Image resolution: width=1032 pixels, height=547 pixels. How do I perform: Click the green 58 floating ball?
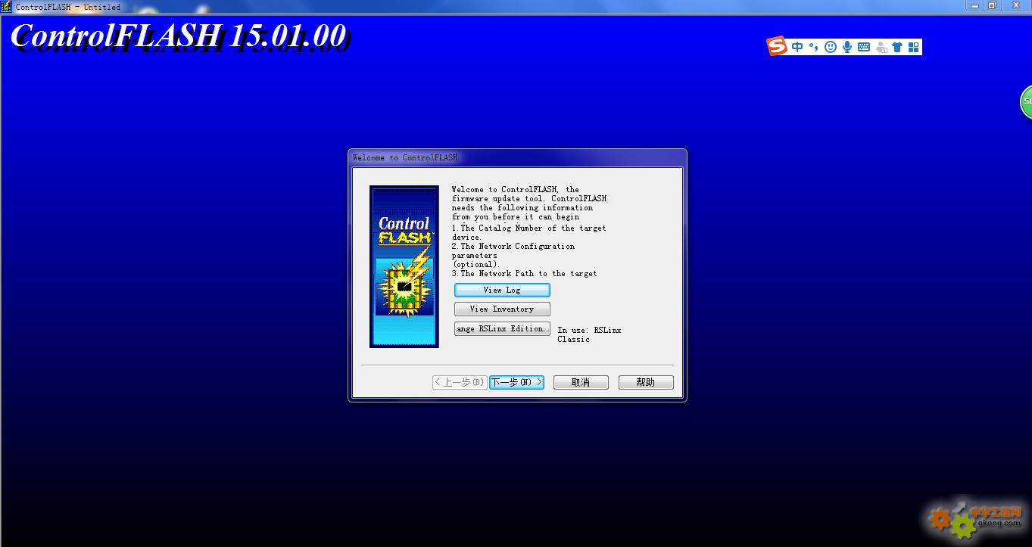click(x=1027, y=101)
